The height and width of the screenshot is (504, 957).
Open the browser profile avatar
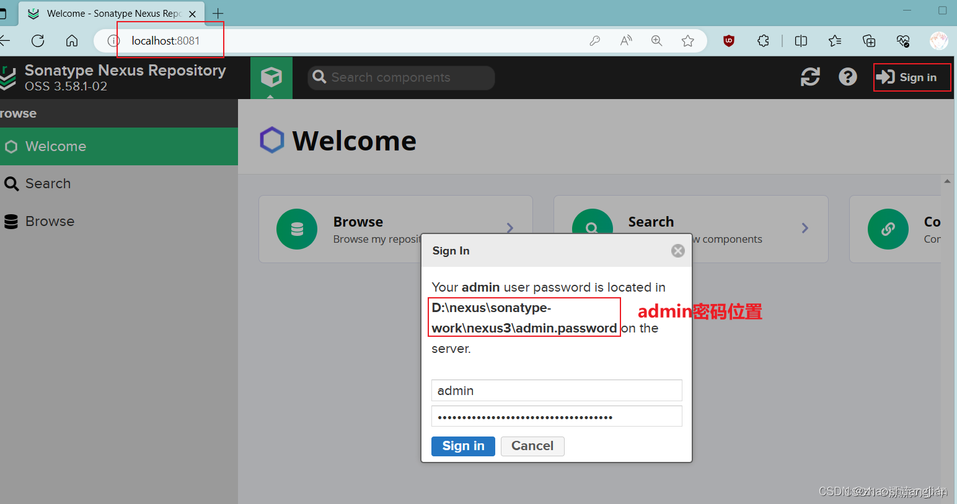(939, 41)
